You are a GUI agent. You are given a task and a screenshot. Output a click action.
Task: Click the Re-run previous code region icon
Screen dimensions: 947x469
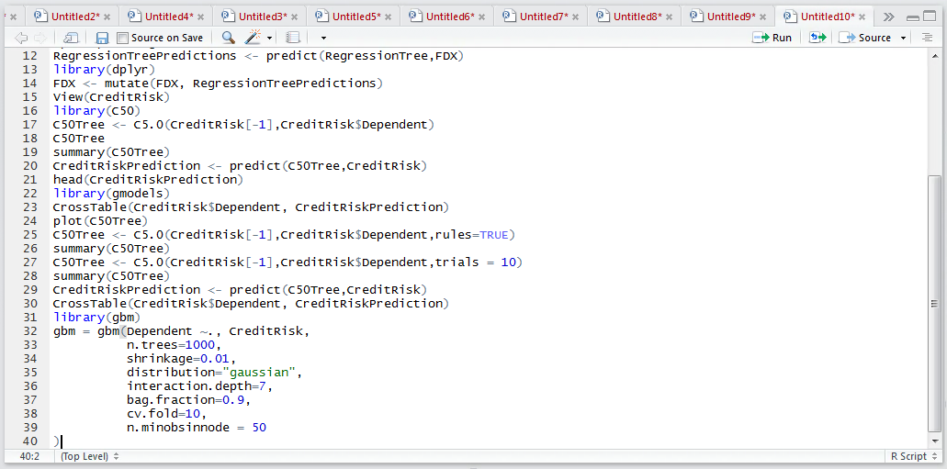pos(817,38)
